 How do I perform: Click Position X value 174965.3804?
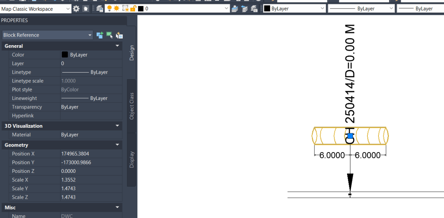pyautogui.click(x=91, y=154)
